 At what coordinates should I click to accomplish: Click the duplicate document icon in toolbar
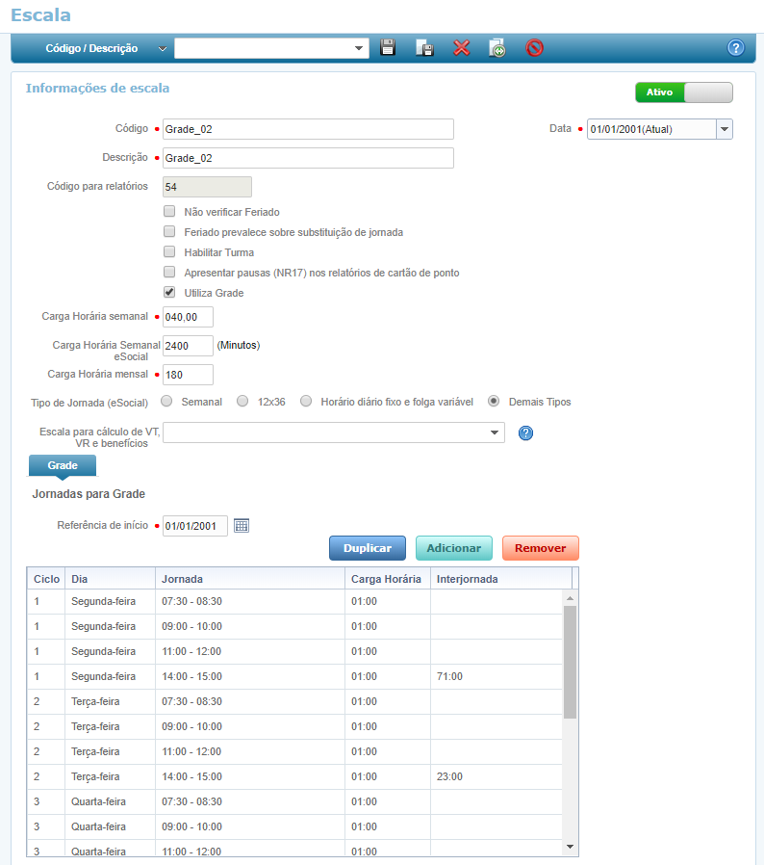[497, 48]
